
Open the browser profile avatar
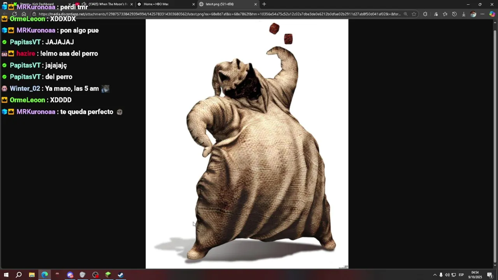(473, 14)
